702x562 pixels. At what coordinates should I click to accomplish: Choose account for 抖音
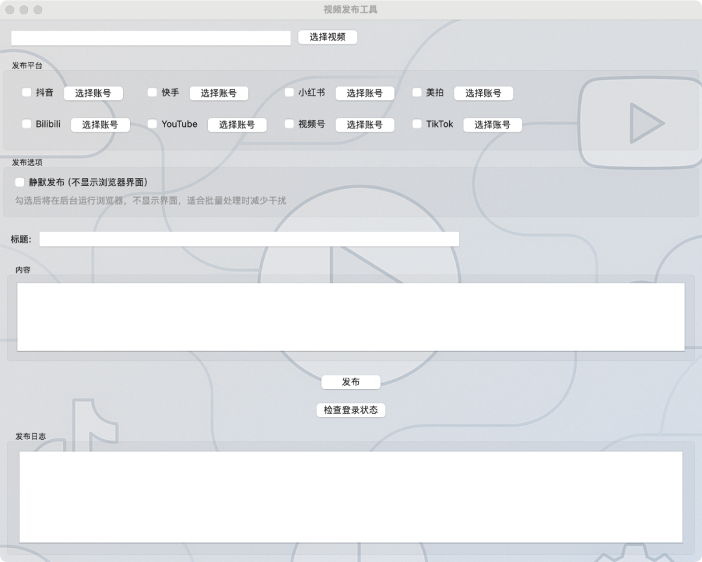(x=93, y=93)
